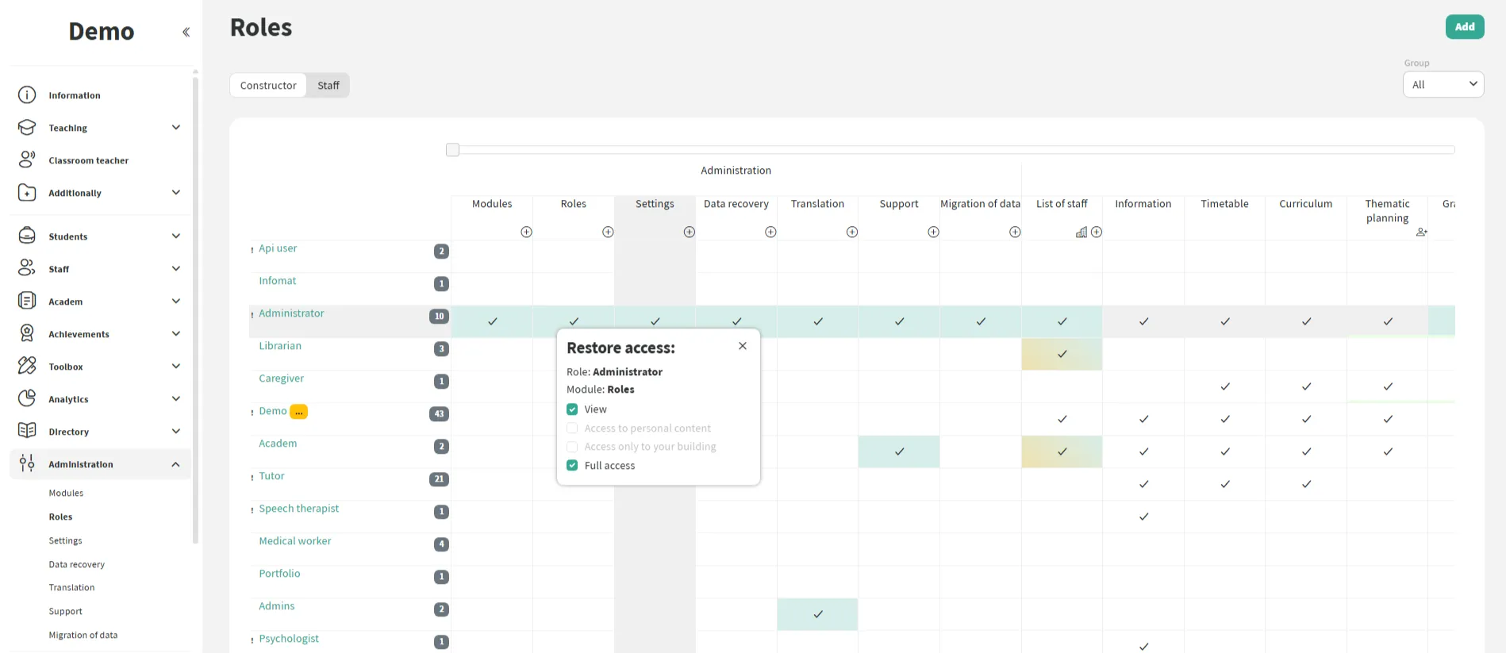Viewport: 1506px width, 653px height.
Task: Select the Constructor tab
Action: pyautogui.click(x=268, y=86)
